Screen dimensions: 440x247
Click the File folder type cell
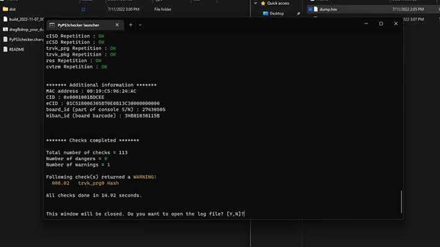[163, 9]
